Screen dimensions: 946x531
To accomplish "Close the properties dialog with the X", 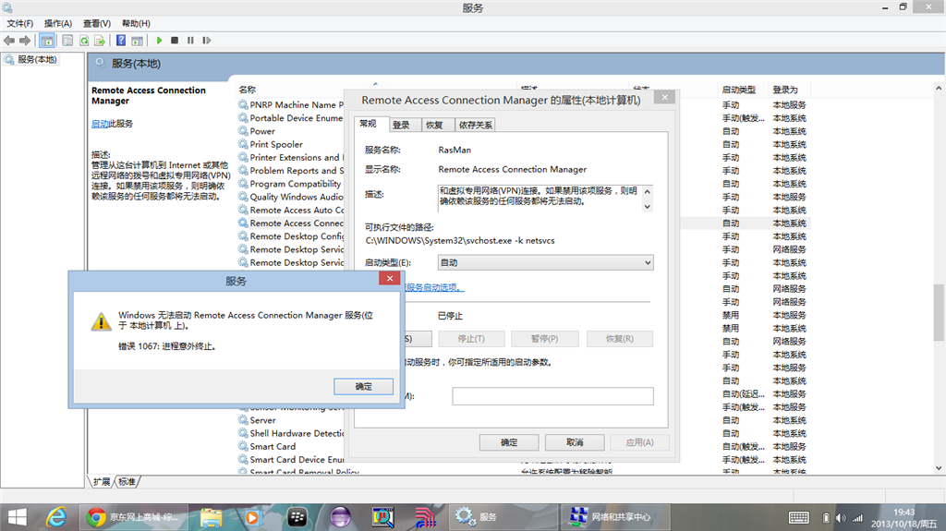I will 664,97.
